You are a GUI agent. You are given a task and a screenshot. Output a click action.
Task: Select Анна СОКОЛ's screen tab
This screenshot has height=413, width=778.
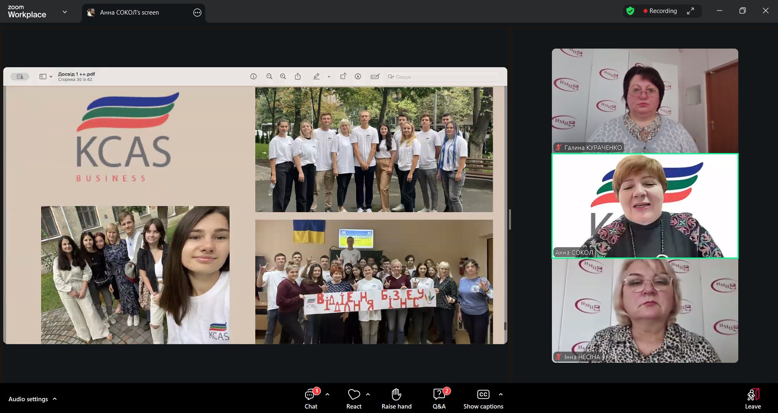130,13
